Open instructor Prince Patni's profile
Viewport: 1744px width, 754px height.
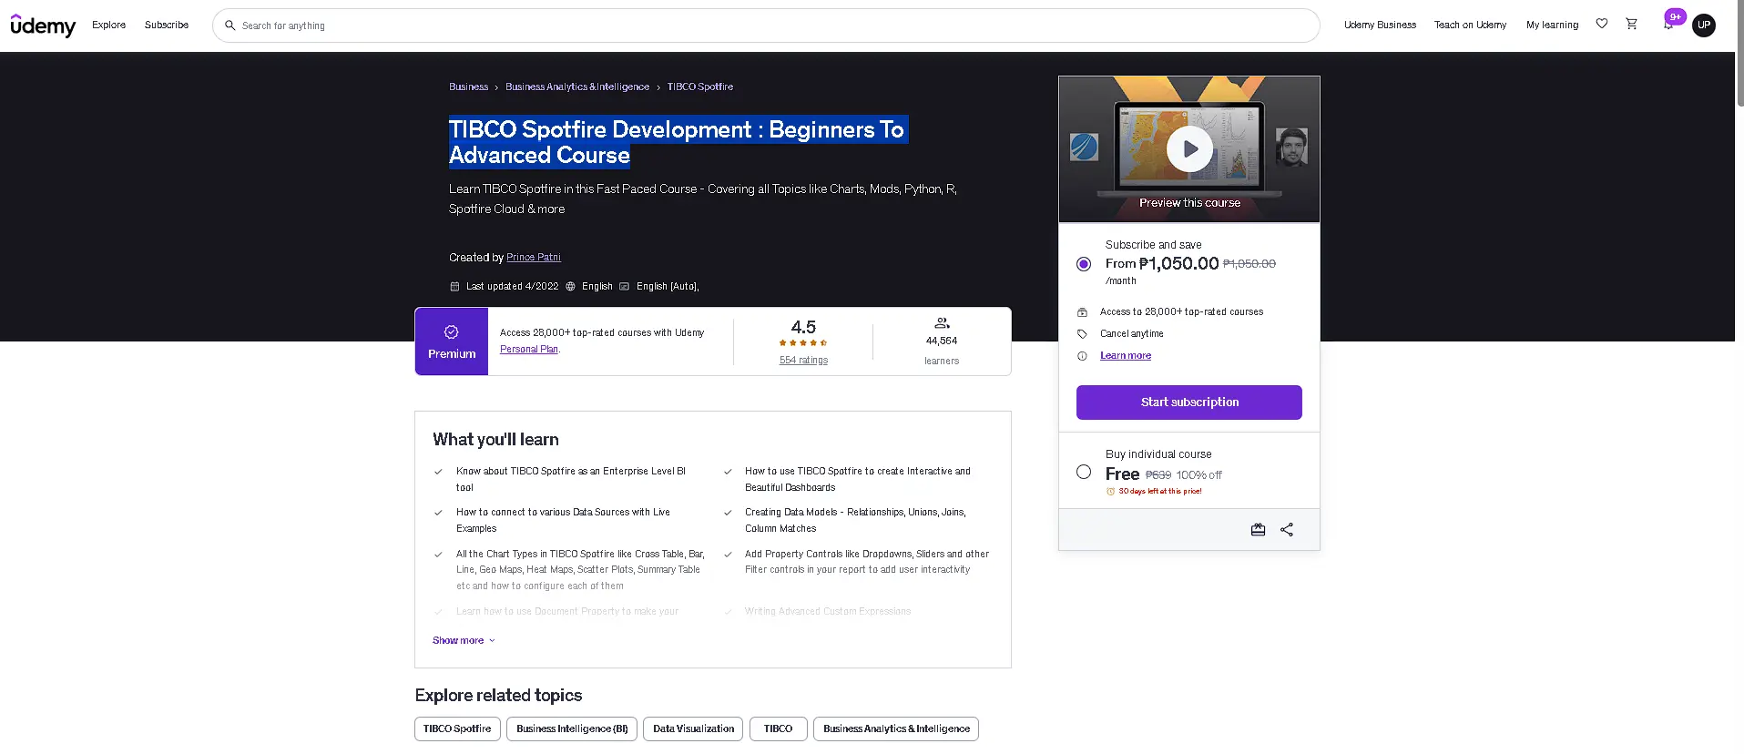tap(534, 258)
